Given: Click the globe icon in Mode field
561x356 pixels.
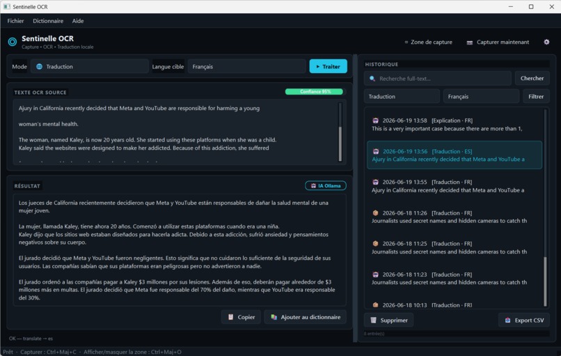Looking at the screenshot, I should click(x=39, y=67).
